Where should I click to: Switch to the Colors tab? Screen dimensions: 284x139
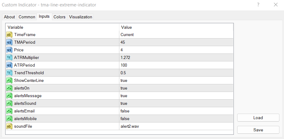(x=59, y=17)
